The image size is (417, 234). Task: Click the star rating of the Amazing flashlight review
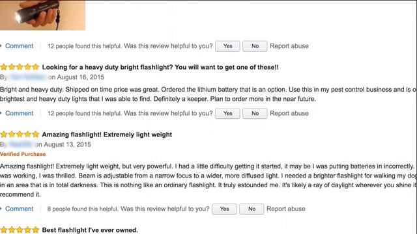pyautogui.click(x=20, y=135)
